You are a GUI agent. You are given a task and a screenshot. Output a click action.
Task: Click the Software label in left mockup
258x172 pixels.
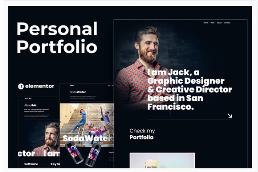(x=31, y=164)
